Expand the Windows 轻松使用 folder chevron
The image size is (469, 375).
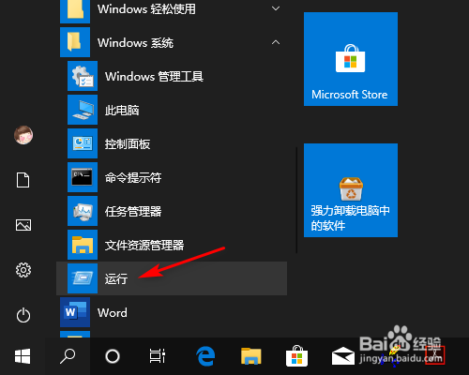276,8
